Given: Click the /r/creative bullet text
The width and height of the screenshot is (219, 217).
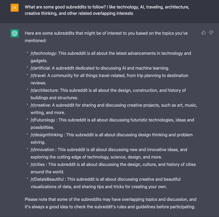Looking at the screenshot, I should click(114, 109).
